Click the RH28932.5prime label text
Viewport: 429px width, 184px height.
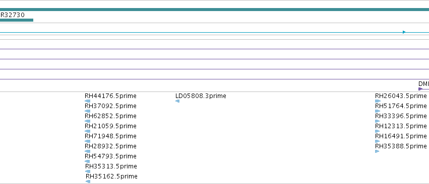110,146
